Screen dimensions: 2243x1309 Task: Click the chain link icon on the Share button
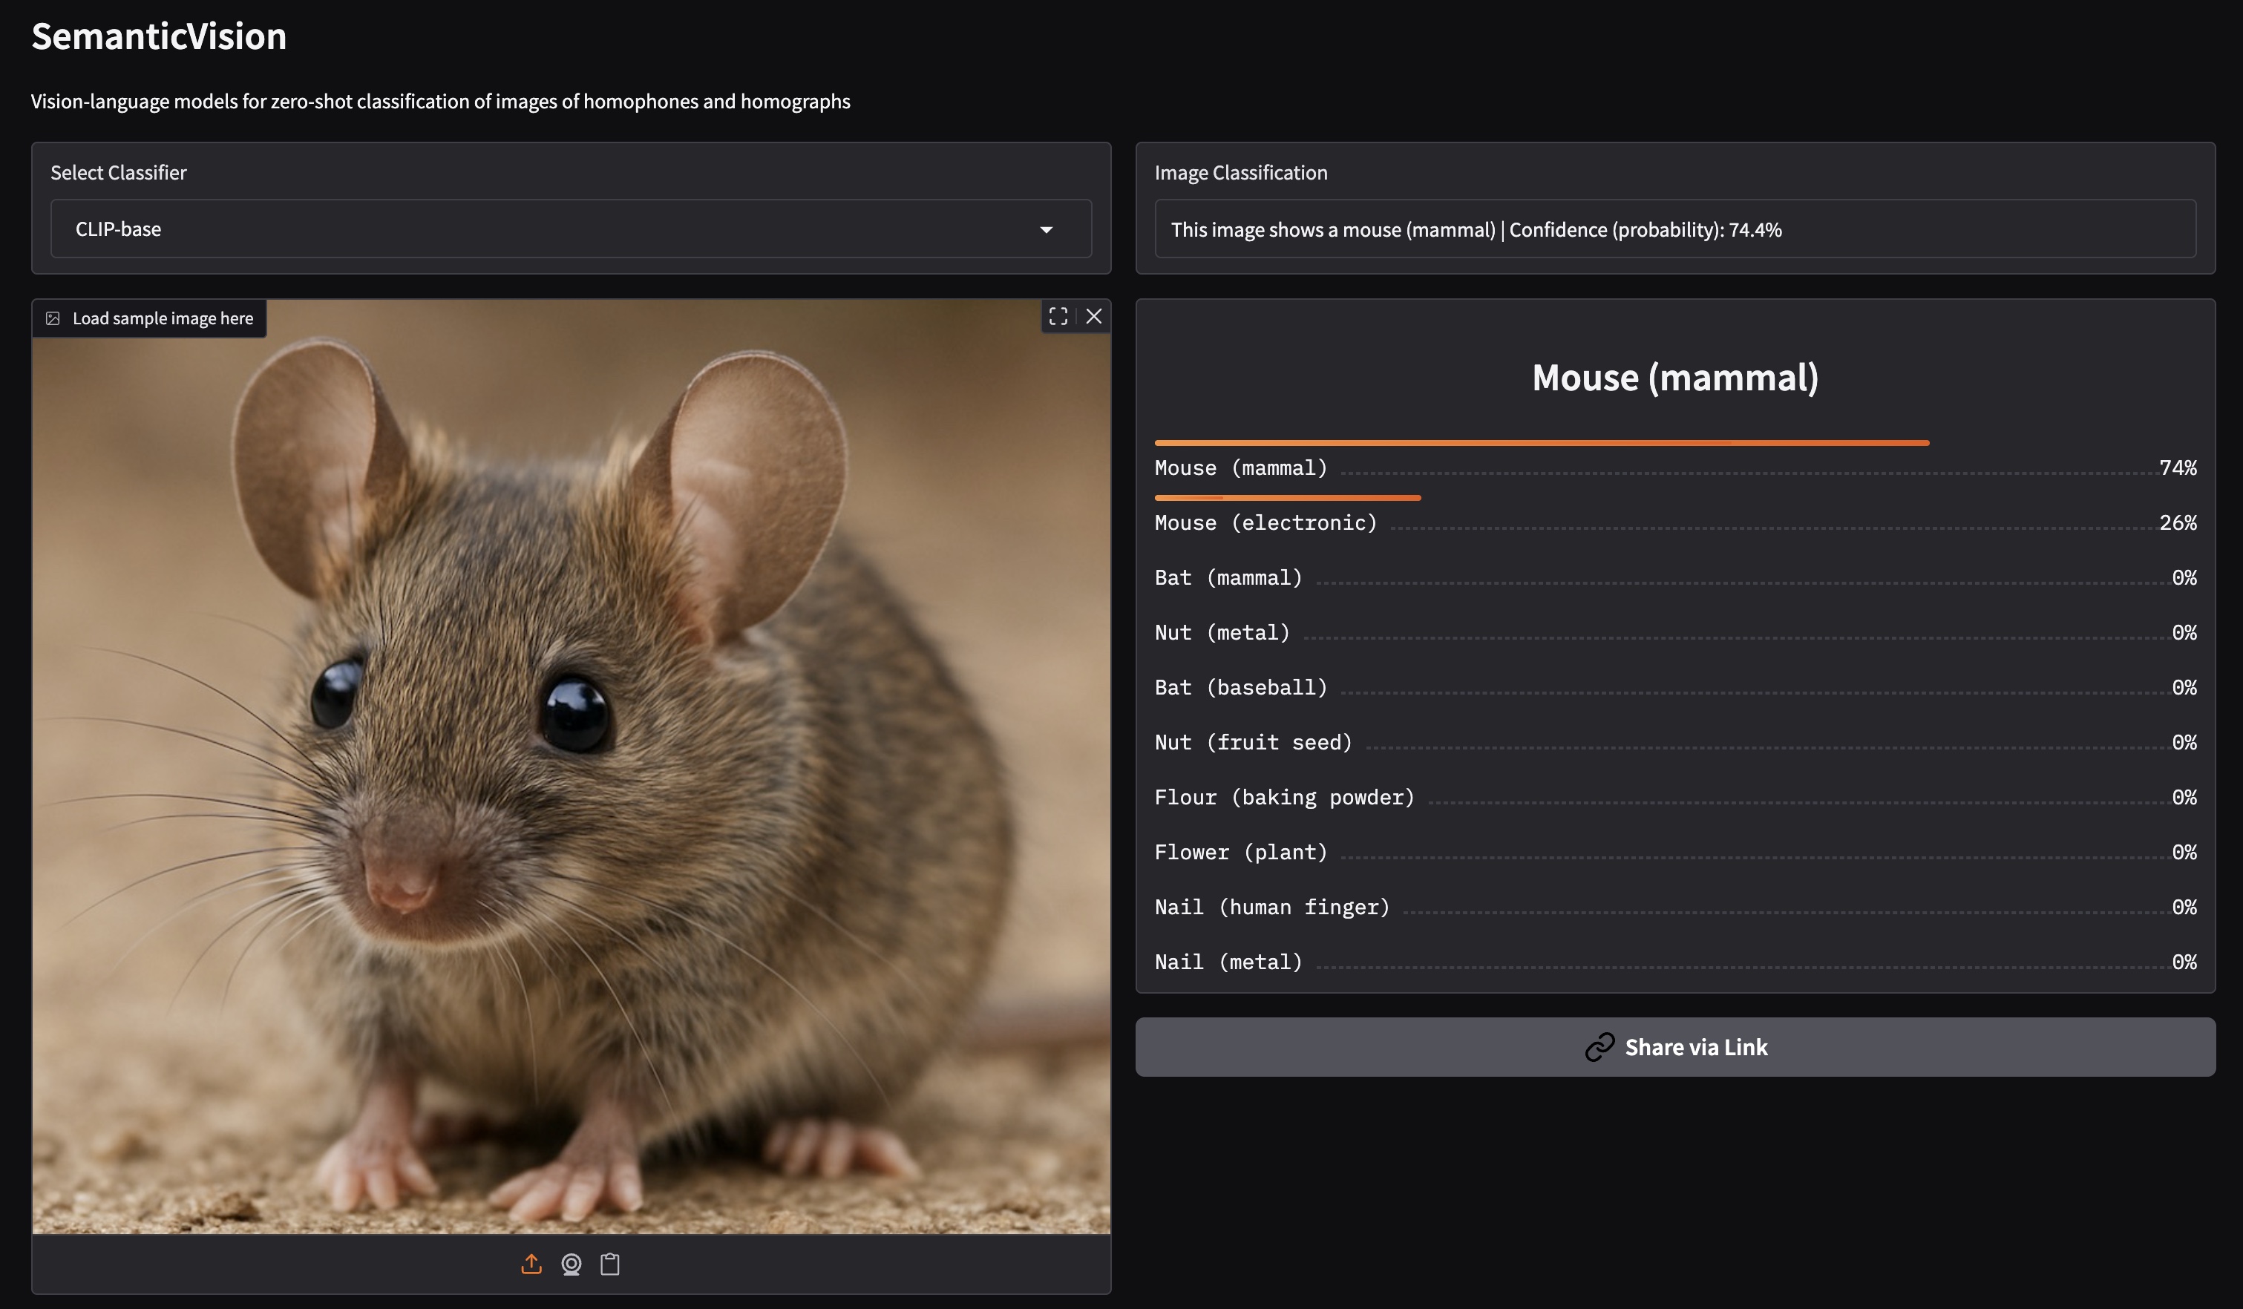click(1599, 1046)
